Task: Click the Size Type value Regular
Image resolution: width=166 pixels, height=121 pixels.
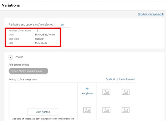Action: click(39, 39)
